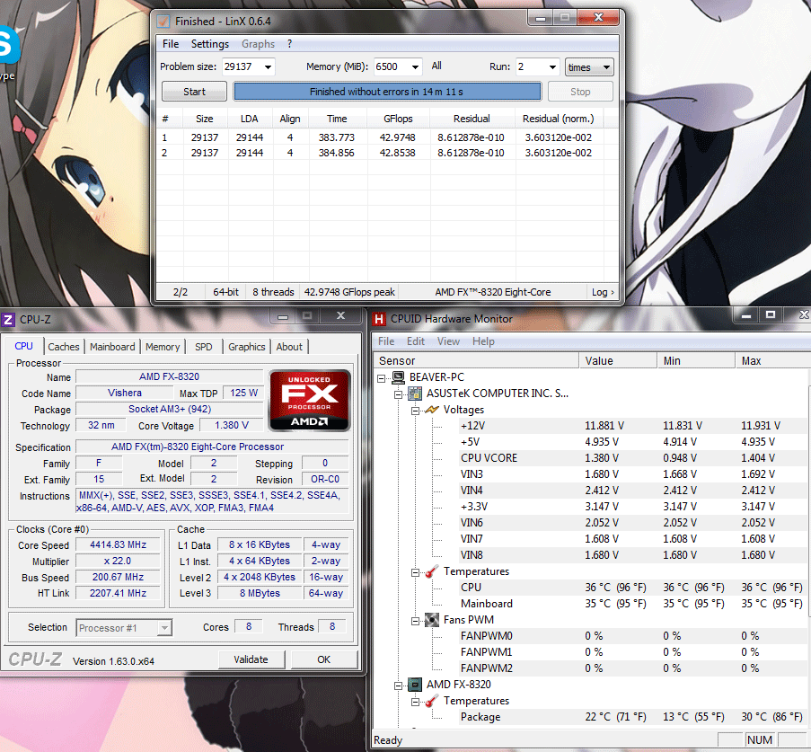The width and height of the screenshot is (811, 752).
Task: Open the LinX Graphs menu
Action: tap(258, 44)
